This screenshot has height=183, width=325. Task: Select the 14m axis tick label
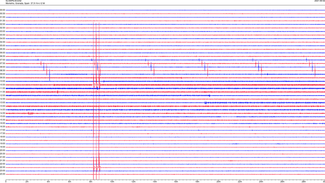click(x=155, y=182)
